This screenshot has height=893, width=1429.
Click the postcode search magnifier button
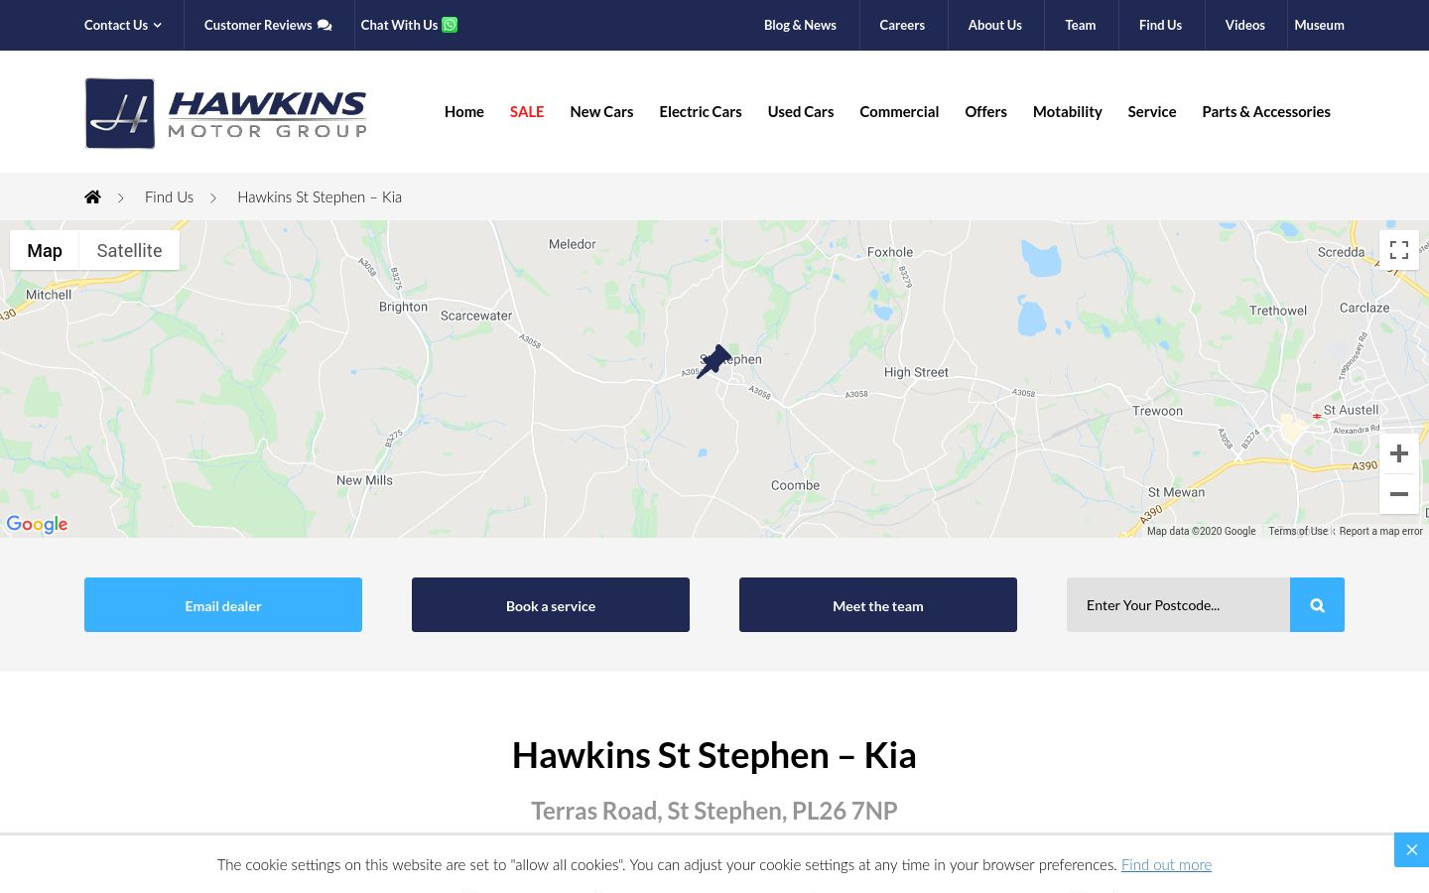[x=1317, y=605]
